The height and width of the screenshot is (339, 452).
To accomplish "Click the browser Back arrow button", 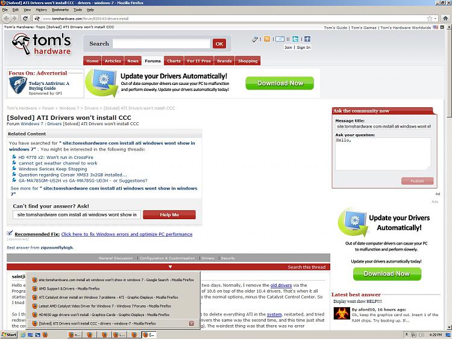I will click(7, 19).
